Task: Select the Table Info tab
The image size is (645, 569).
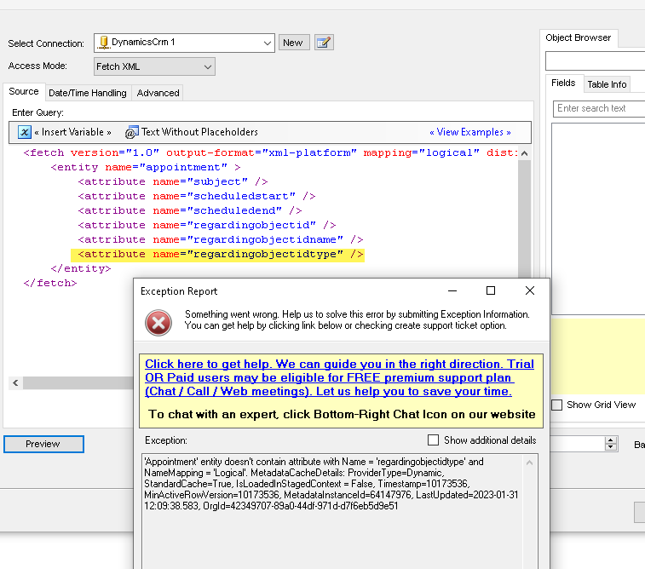Action: tap(607, 84)
